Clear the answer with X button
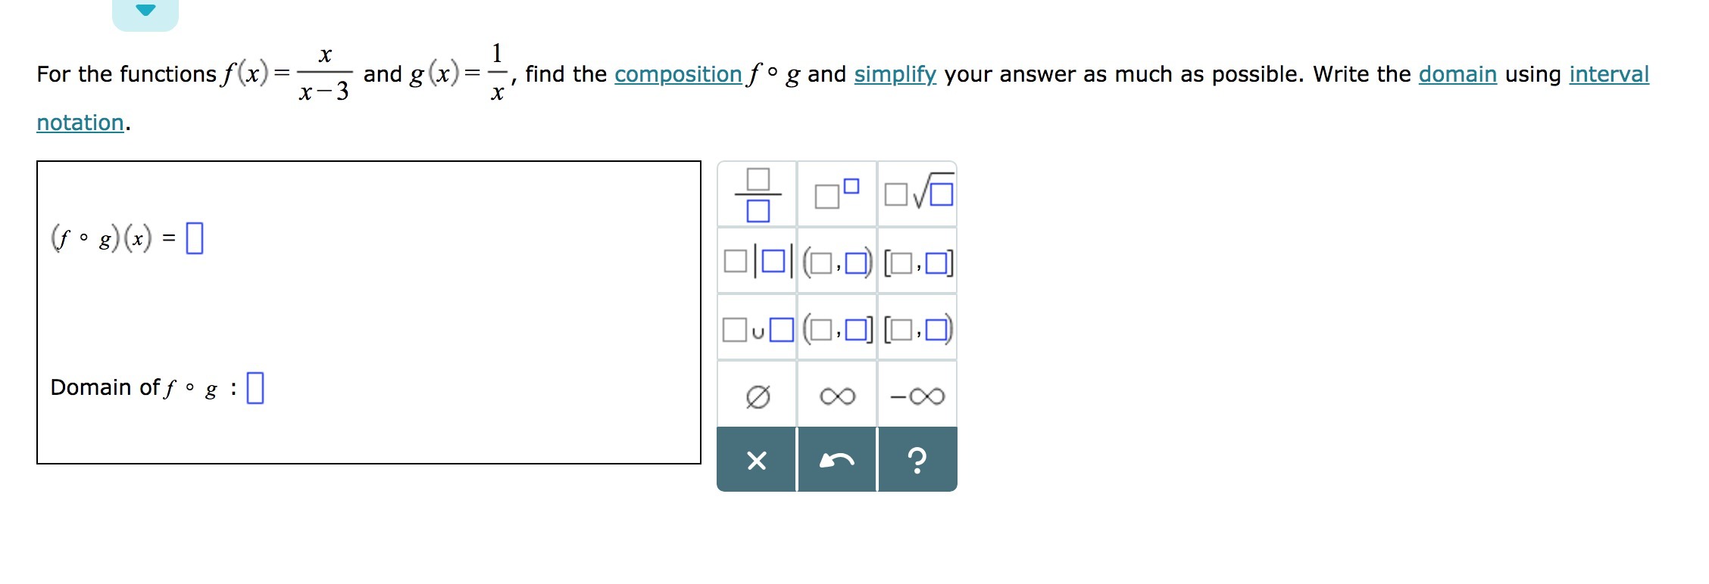Viewport: 1709px width, 584px height. [x=757, y=460]
